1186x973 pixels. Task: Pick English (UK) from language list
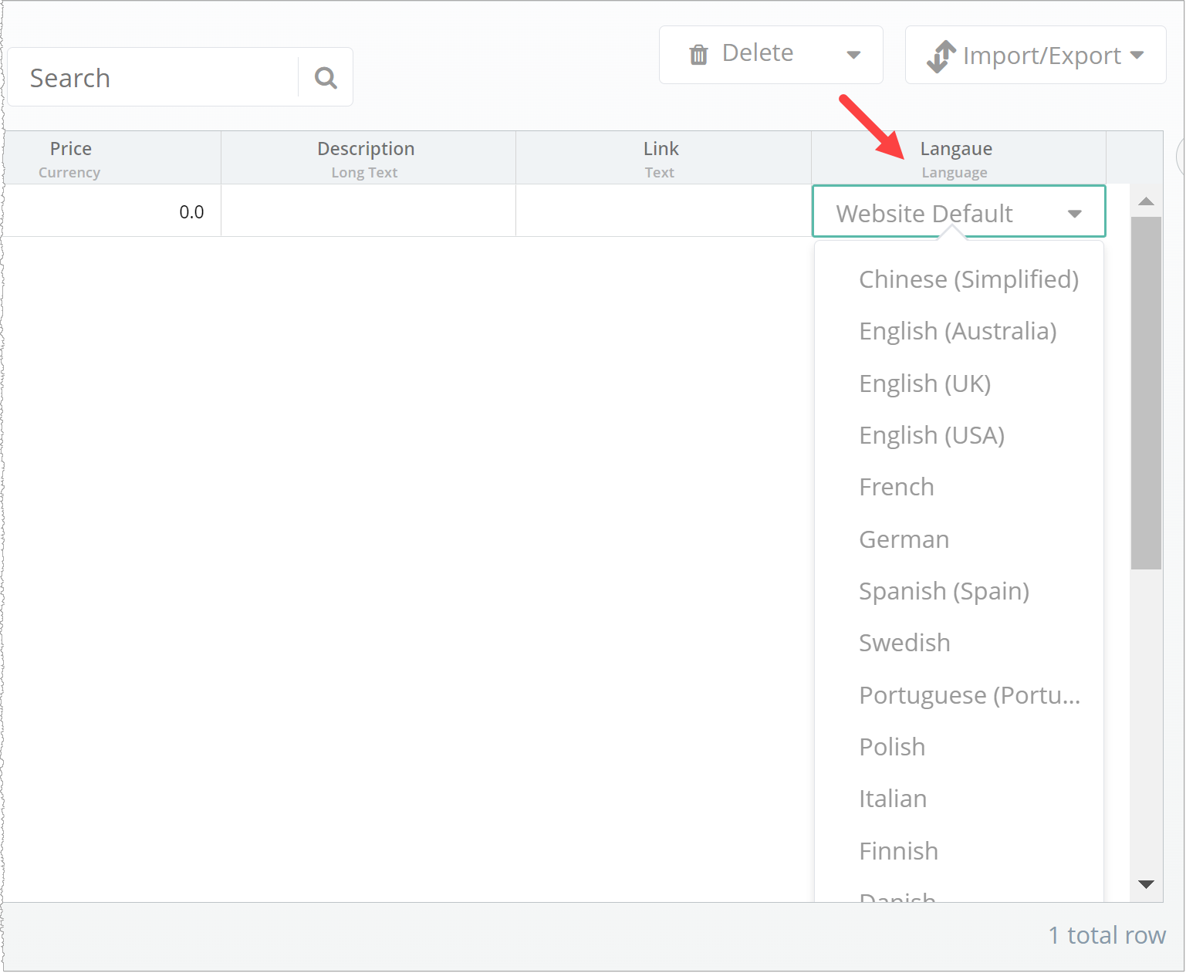point(924,383)
